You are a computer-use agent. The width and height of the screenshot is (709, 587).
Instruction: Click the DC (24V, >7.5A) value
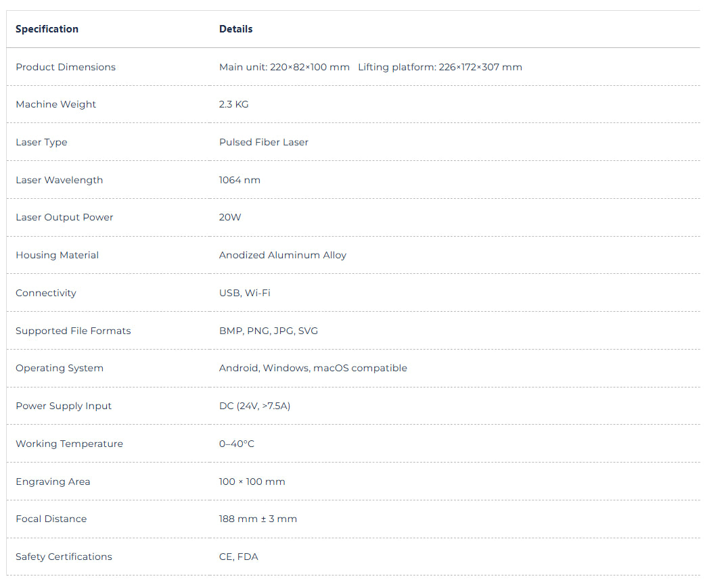254,406
